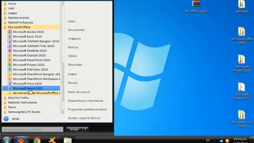Open the Isaac user folder link
This screenshot has width=254, height=143.
coord(71,21)
